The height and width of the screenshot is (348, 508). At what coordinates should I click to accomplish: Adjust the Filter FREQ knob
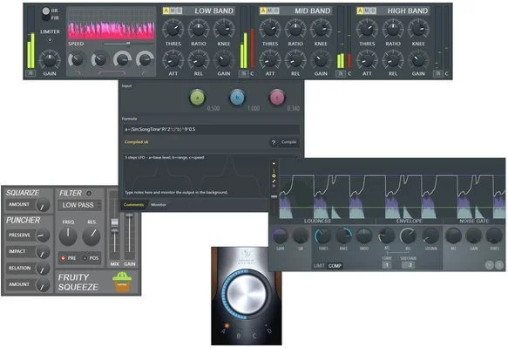point(68,236)
